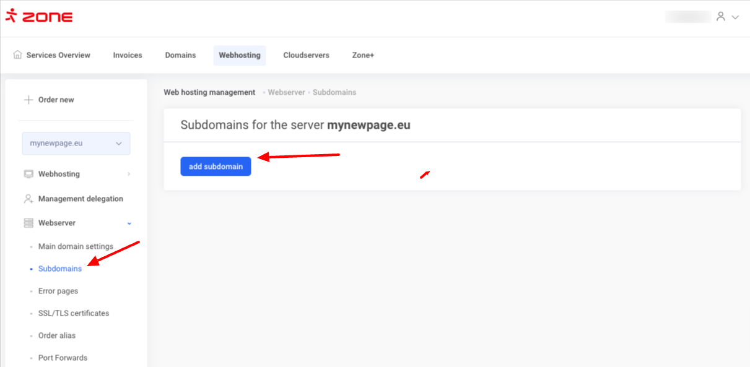Screen dimensions: 750x367
Task: Click Web hosting management breadcrumb link
Action: coord(209,92)
